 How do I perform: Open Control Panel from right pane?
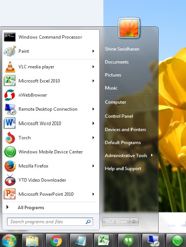(119, 116)
